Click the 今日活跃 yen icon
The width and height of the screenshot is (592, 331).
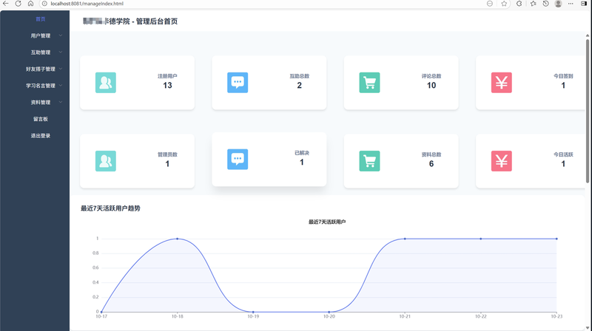coord(501,160)
